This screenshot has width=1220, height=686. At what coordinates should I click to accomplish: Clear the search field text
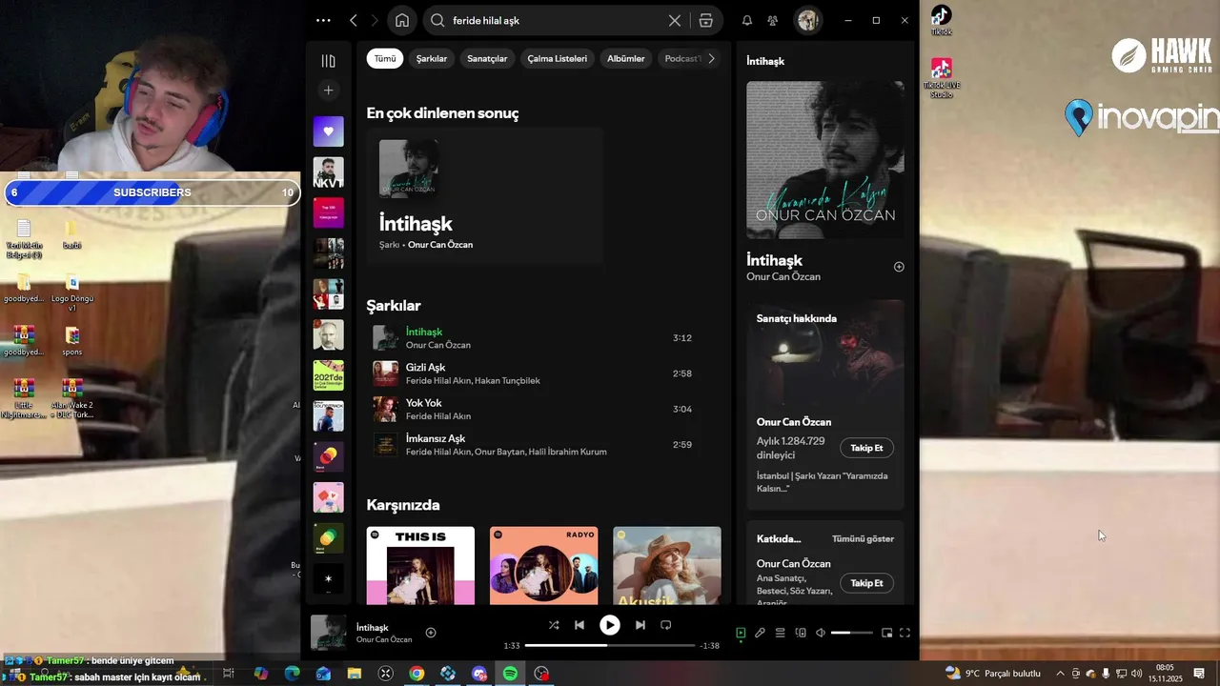pyautogui.click(x=675, y=20)
